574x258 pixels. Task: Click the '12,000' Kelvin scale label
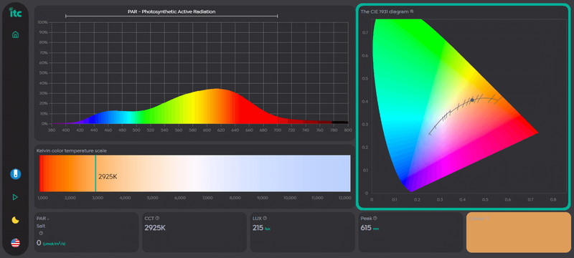(x=345, y=198)
